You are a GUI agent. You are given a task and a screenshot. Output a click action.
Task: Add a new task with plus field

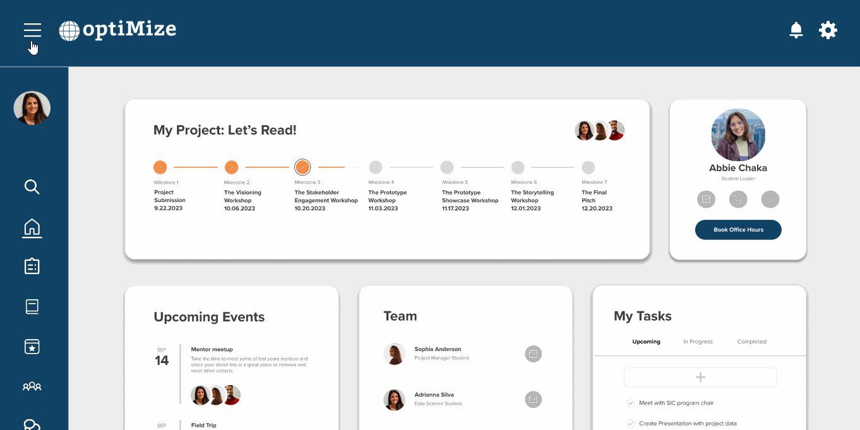700,377
